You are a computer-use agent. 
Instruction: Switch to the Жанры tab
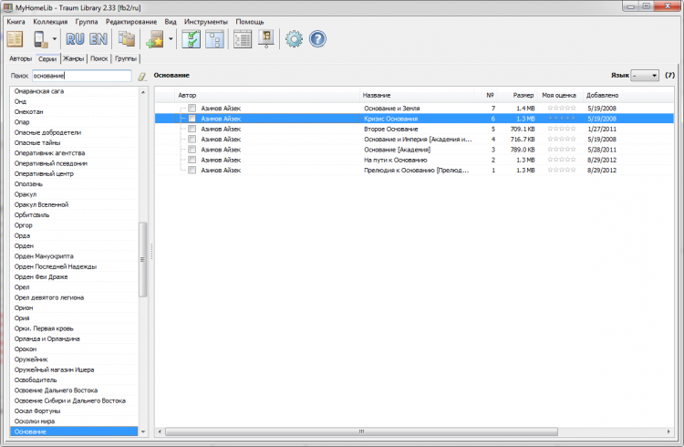point(73,58)
